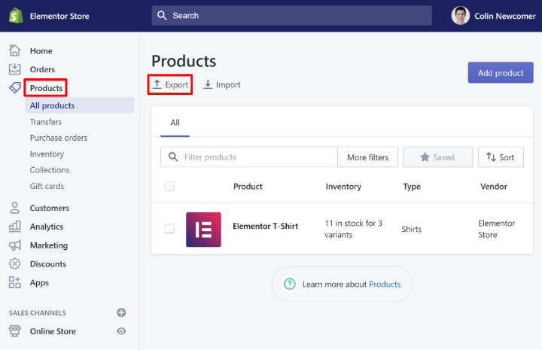Click the Apps grid icon

(x=15, y=283)
